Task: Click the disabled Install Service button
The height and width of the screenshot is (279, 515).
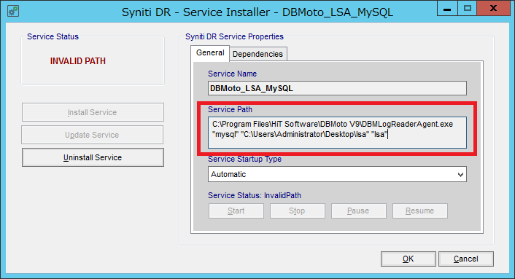Action: (x=93, y=112)
